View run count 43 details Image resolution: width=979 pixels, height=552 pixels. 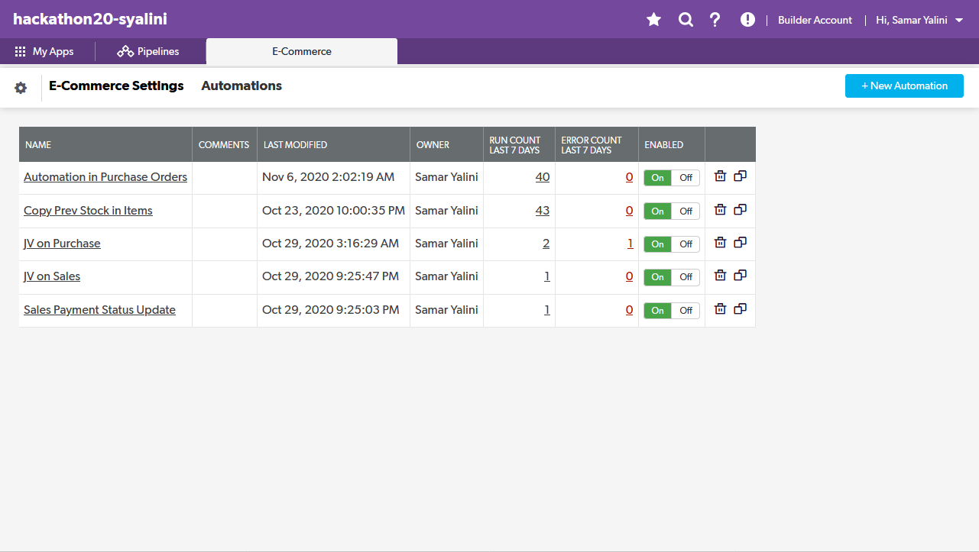543,211
